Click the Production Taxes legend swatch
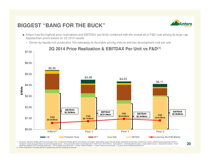 [x=61, y=137]
